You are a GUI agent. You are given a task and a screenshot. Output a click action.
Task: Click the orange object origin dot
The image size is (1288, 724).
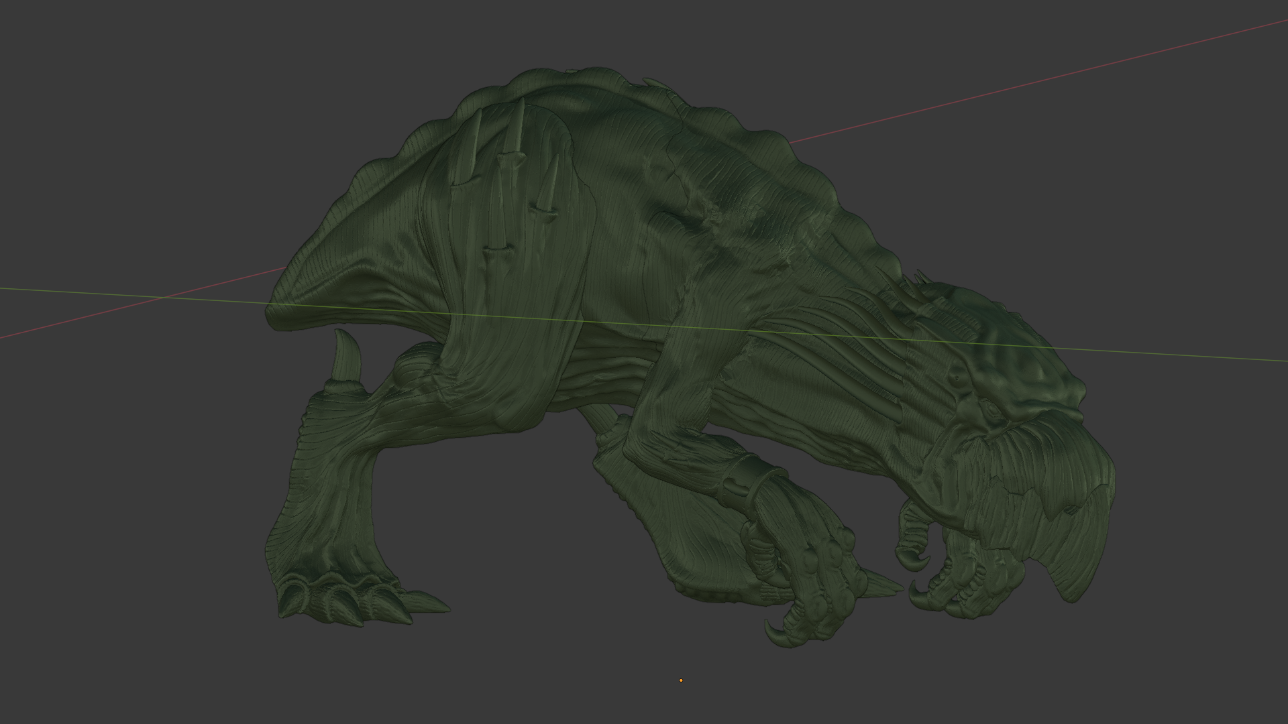tap(681, 680)
